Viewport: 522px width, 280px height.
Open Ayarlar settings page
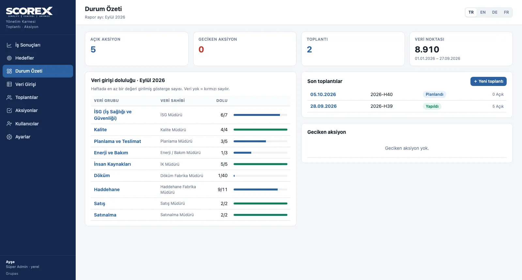tap(38, 137)
